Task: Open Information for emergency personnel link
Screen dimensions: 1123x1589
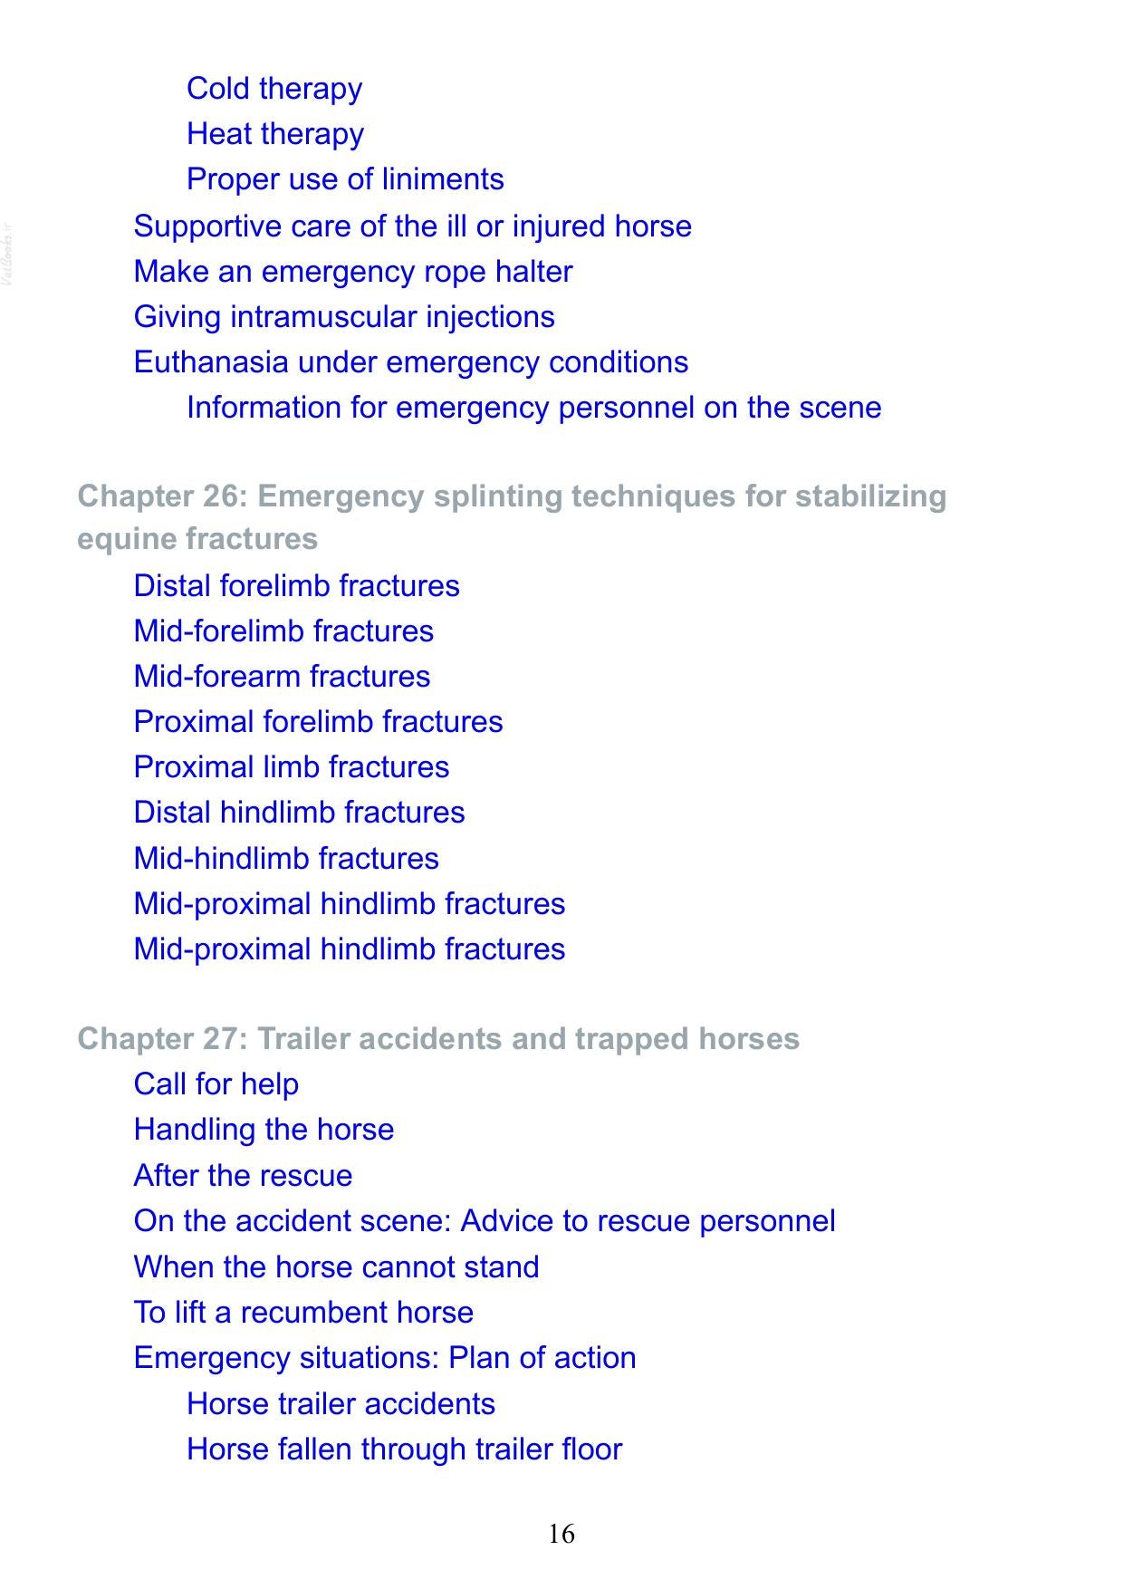Action: pyautogui.click(x=533, y=408)
